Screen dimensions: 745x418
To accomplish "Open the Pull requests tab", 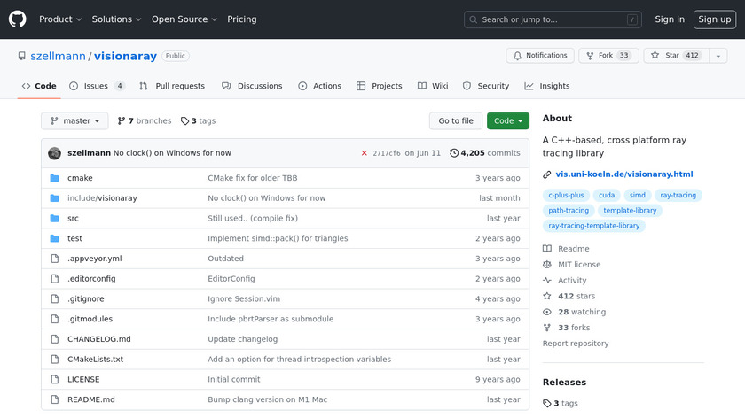I will pyautogui.click(x=172, y=86).
